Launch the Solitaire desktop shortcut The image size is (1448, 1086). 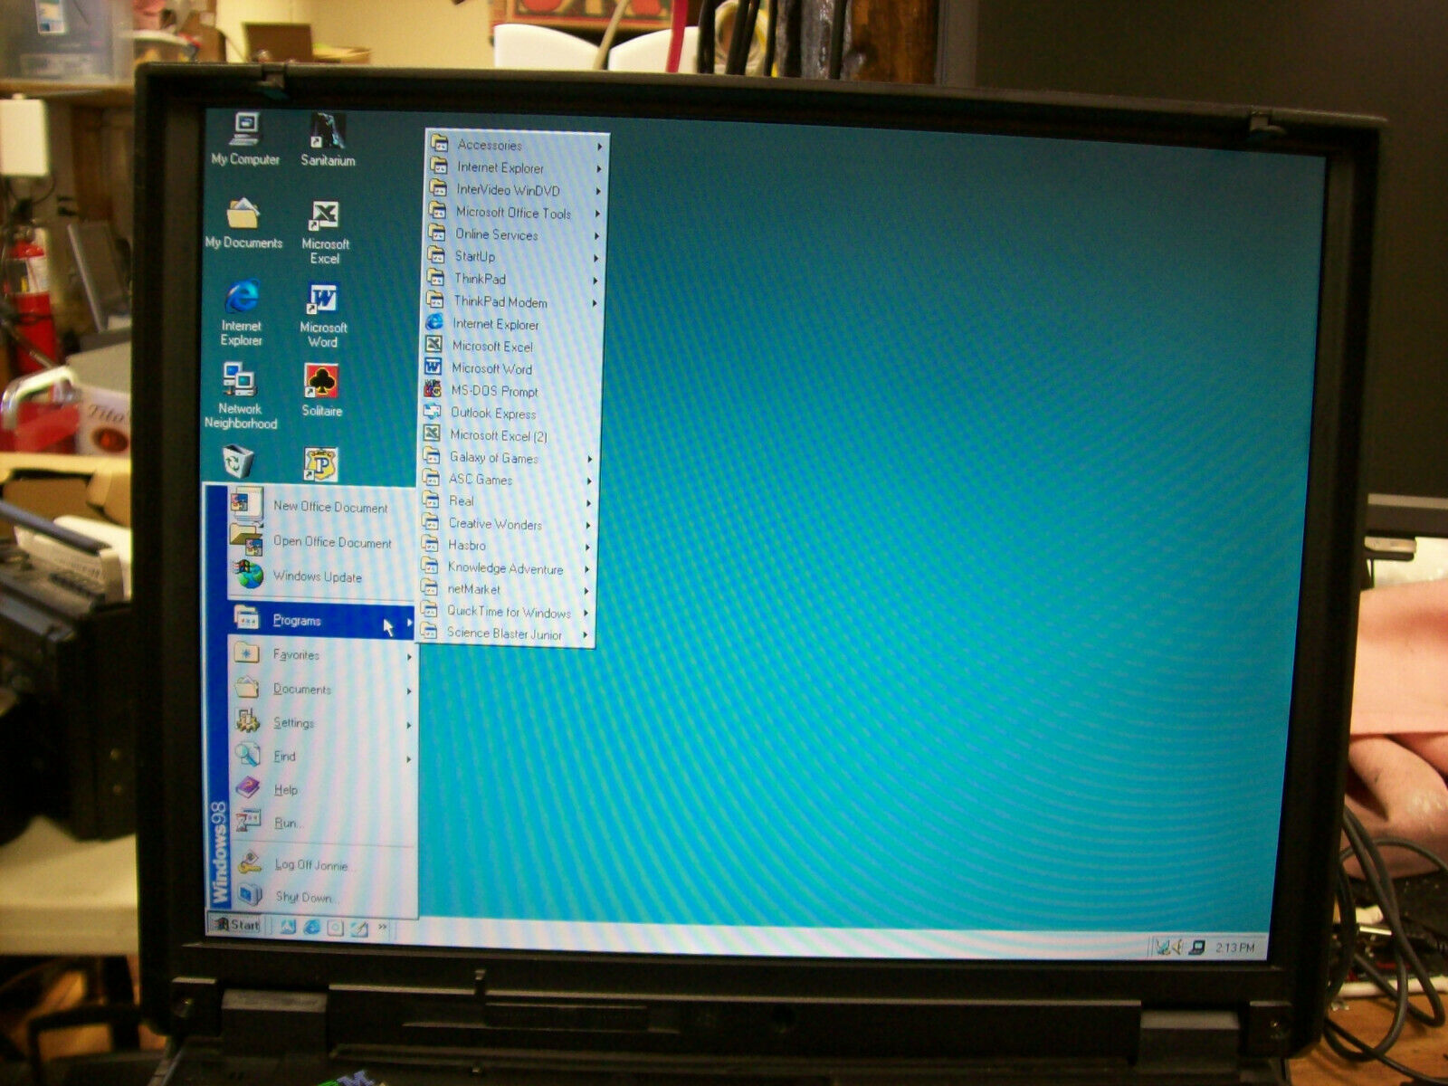point(321,390)
